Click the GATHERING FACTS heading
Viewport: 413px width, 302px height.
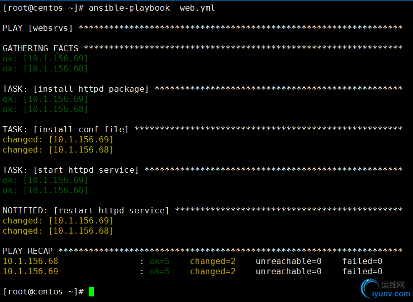[41, 48]
